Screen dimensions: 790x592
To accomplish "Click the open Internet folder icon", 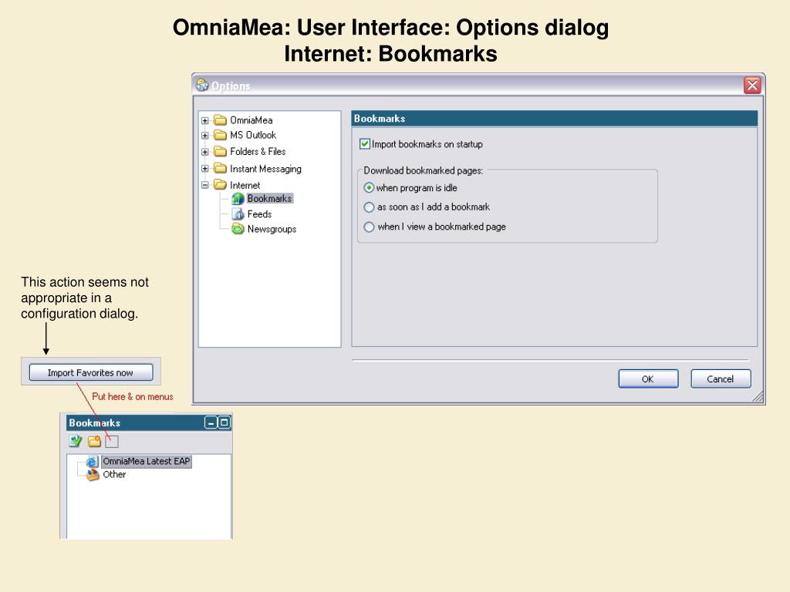I will [220, 185].
